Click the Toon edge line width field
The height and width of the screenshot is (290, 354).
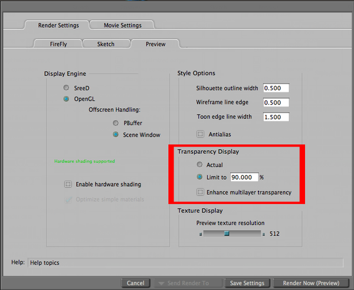(x=276, y=117)
